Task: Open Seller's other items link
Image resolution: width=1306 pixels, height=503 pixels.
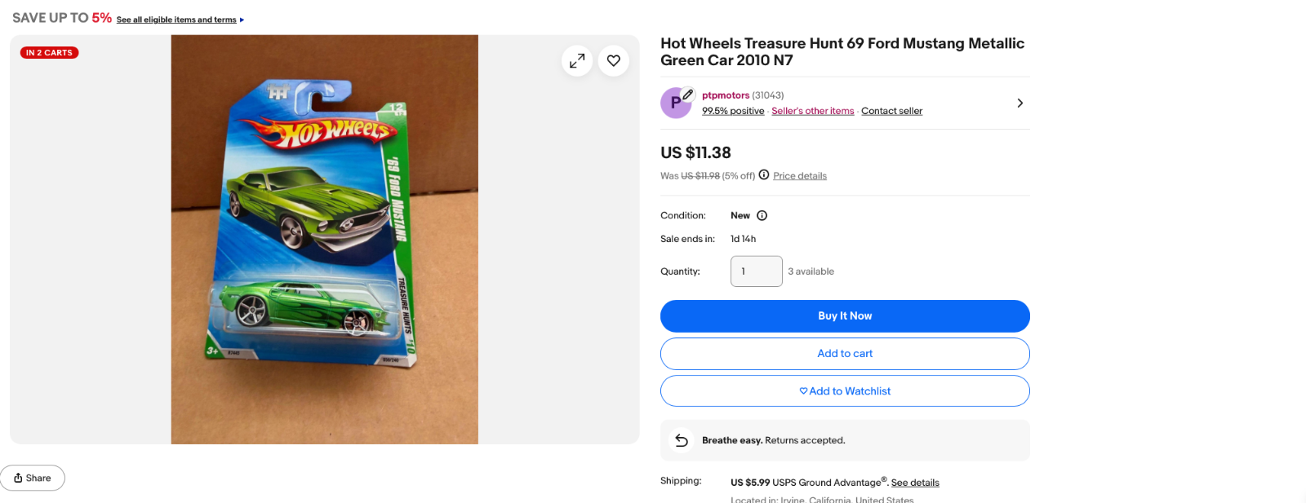Action: tap(812, 111)
